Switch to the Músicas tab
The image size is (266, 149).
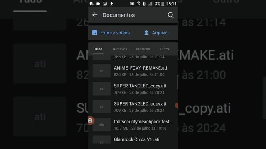(x=143, y=49)
